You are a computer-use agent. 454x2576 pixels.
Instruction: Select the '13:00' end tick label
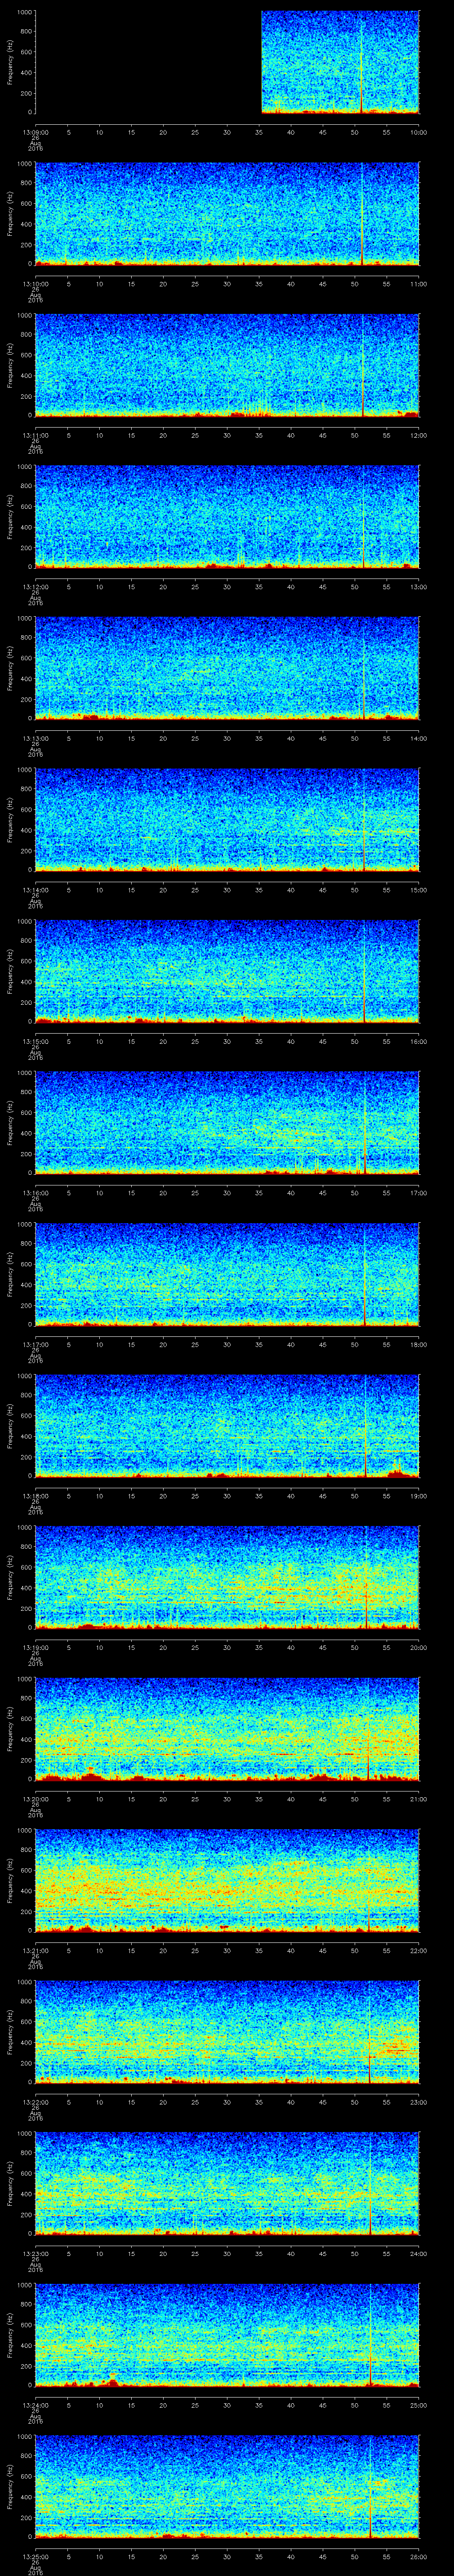419,587
